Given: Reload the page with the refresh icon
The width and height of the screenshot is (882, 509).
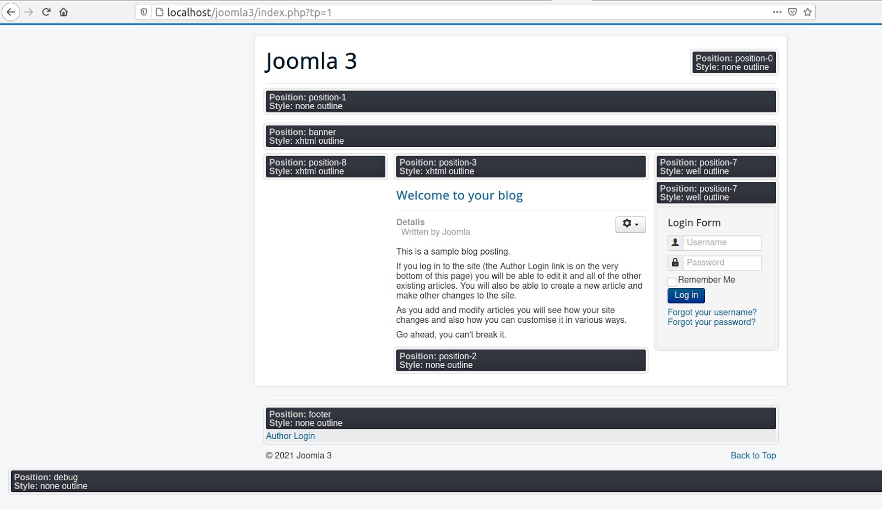Looking at the screenshot, I should pyautogui.click(x=46, y=12).
